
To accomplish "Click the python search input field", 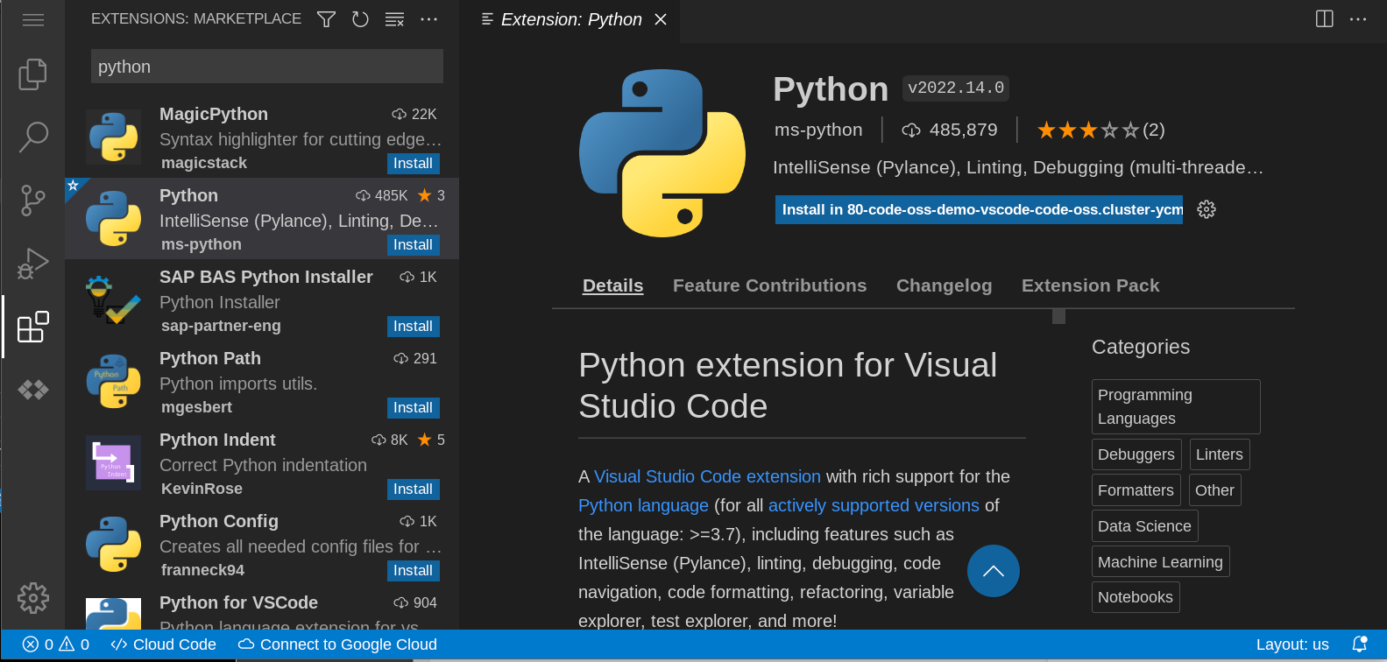I will (266, 67).
